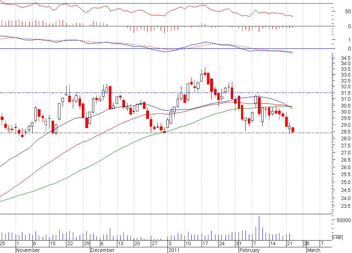Click the December month label
352x253 pixels.
103,250
